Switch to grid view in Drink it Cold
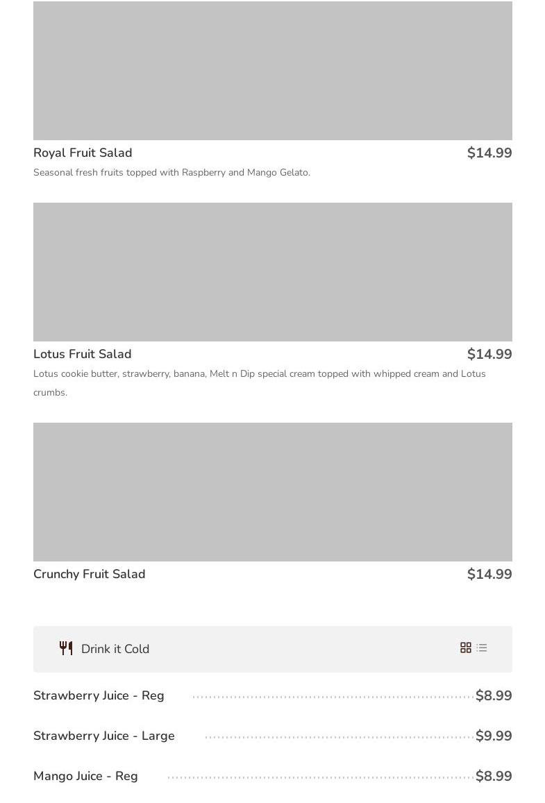Screen dimensions: 545x803 click(466, 648)
